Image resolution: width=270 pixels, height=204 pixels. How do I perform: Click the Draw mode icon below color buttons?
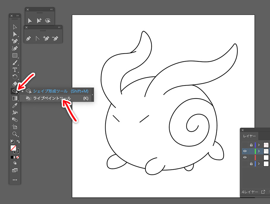[x=15, y=163]
